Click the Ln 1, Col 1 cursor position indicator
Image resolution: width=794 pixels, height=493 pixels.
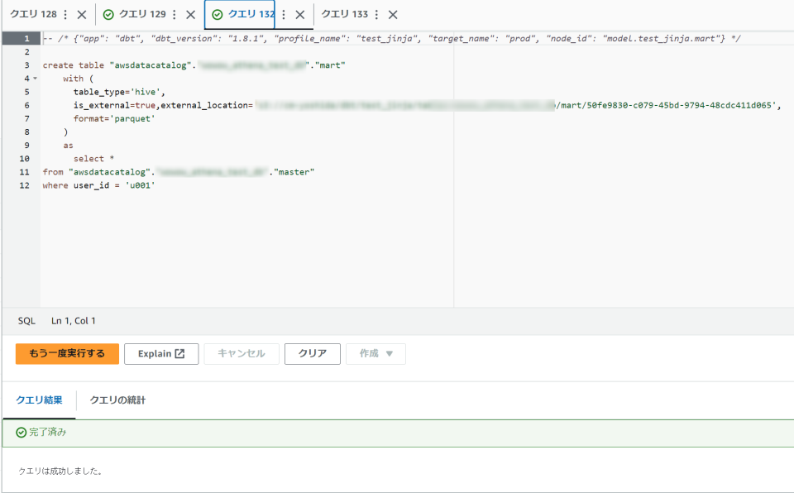point(74,321)
